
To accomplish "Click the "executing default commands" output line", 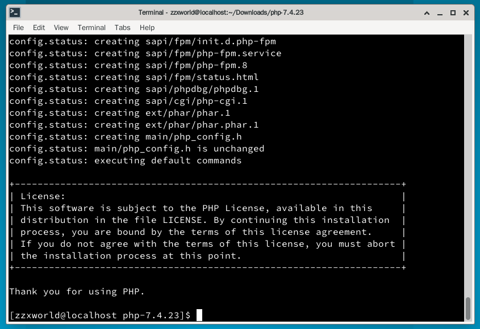I will pos(168,161).
